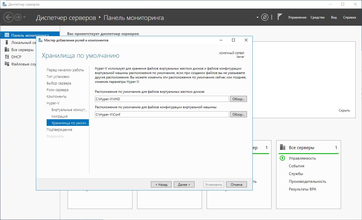This screenshot has width=362, height=220.
Task: Expand the dropdown arrow beside refresh
Action: click(257, 17)
